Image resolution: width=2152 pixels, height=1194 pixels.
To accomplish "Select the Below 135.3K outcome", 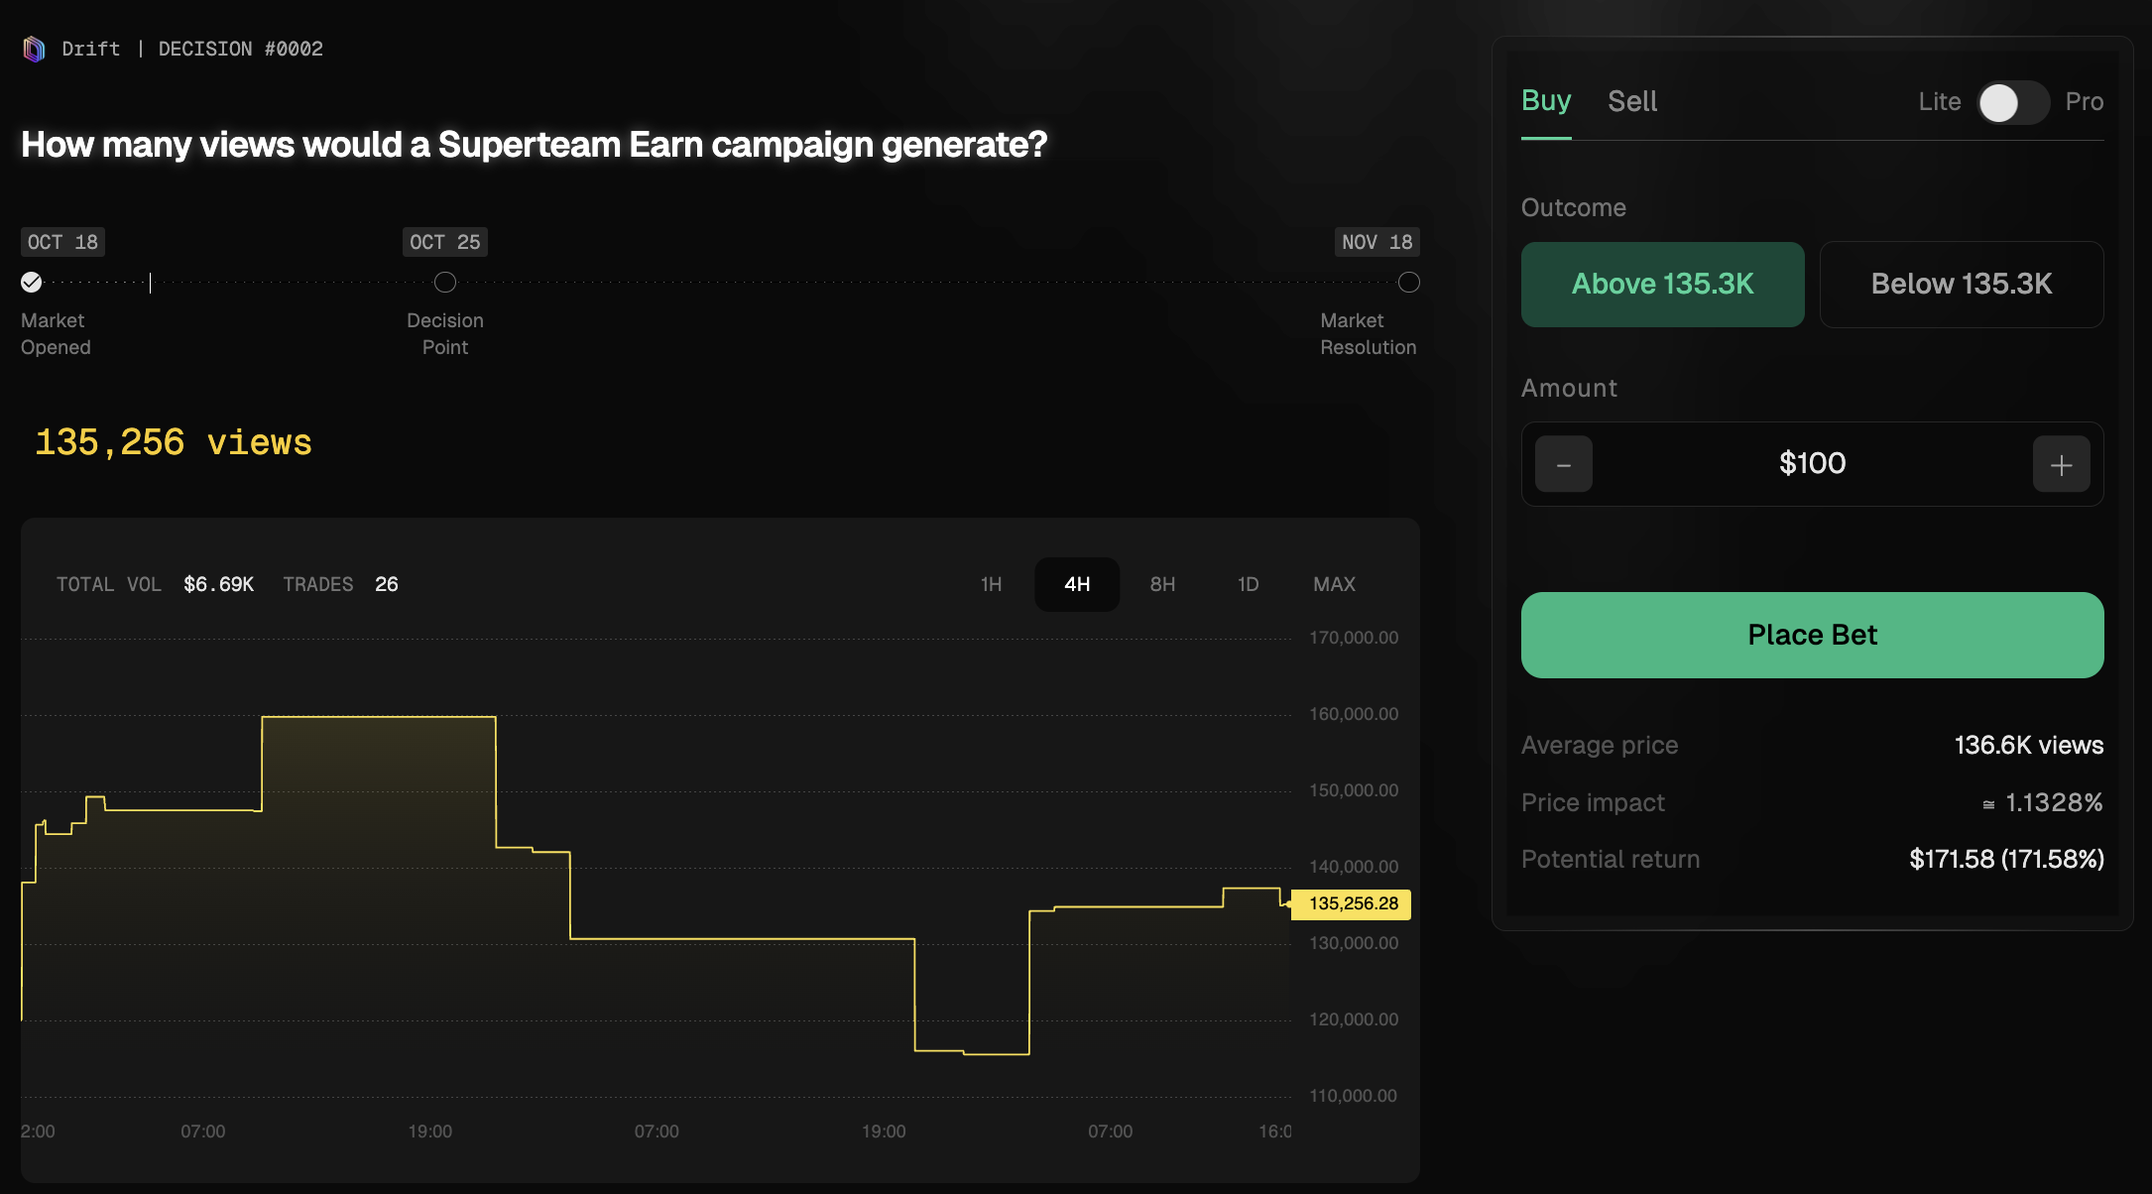I will (1962, 285).
